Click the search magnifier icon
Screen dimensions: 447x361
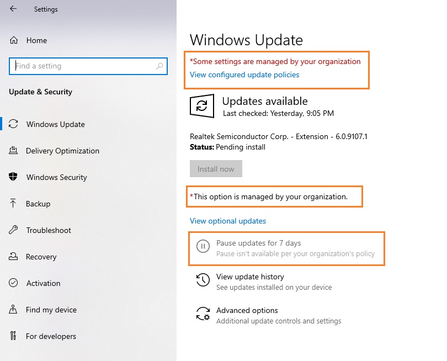pos(159,66)
